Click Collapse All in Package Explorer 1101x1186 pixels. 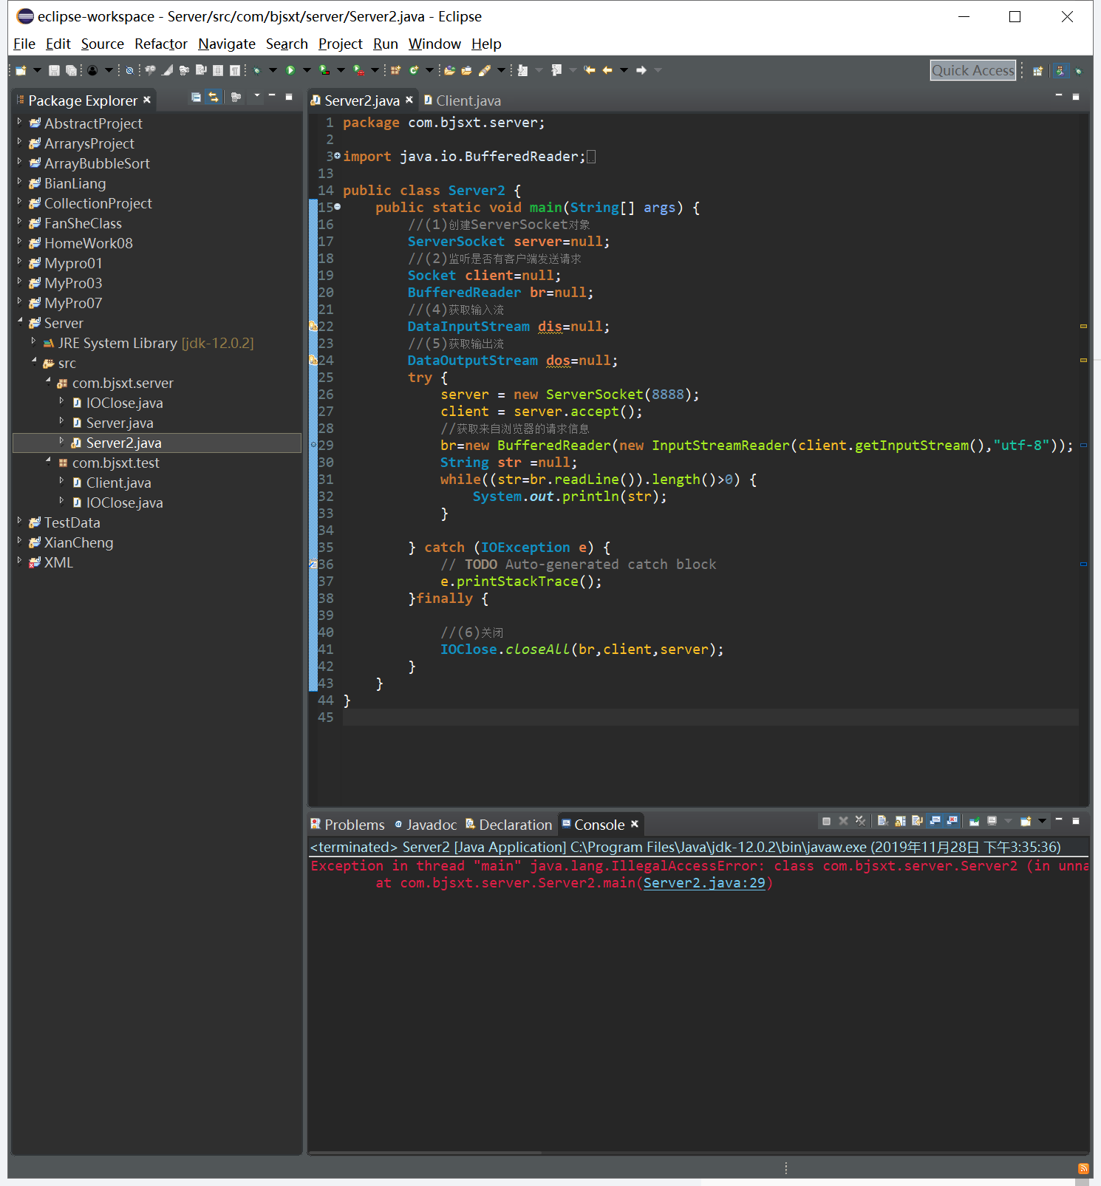click(x=196, y=97)
